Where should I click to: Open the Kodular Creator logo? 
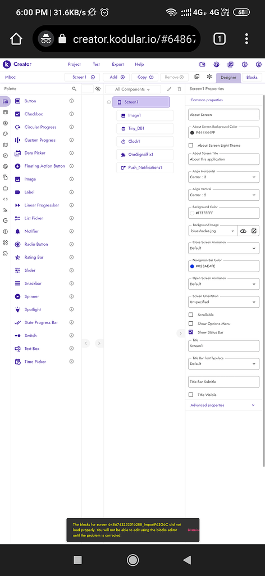7,64
